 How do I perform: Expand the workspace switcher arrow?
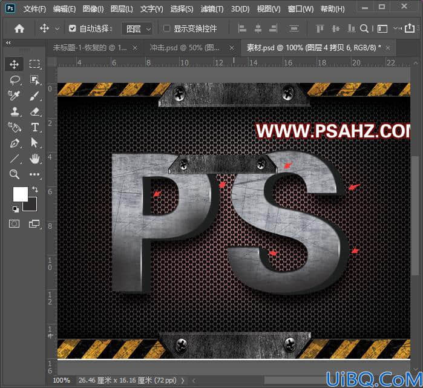point(395,28)
